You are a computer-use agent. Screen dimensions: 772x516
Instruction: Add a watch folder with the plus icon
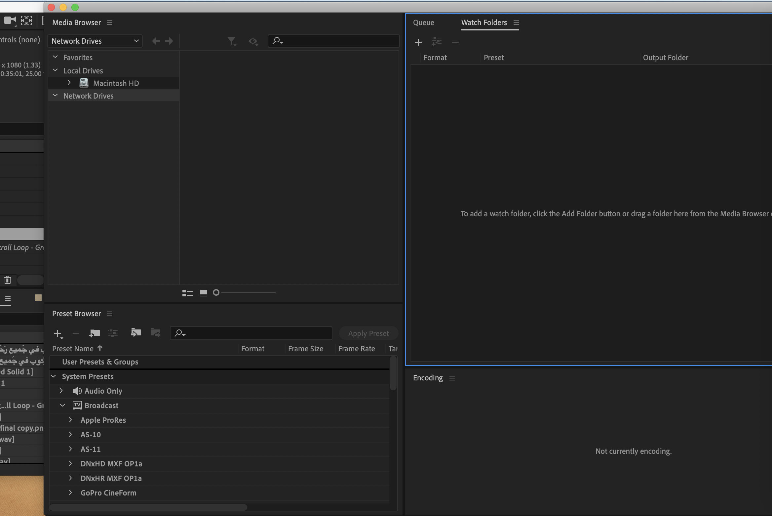[x=418, y=42]
